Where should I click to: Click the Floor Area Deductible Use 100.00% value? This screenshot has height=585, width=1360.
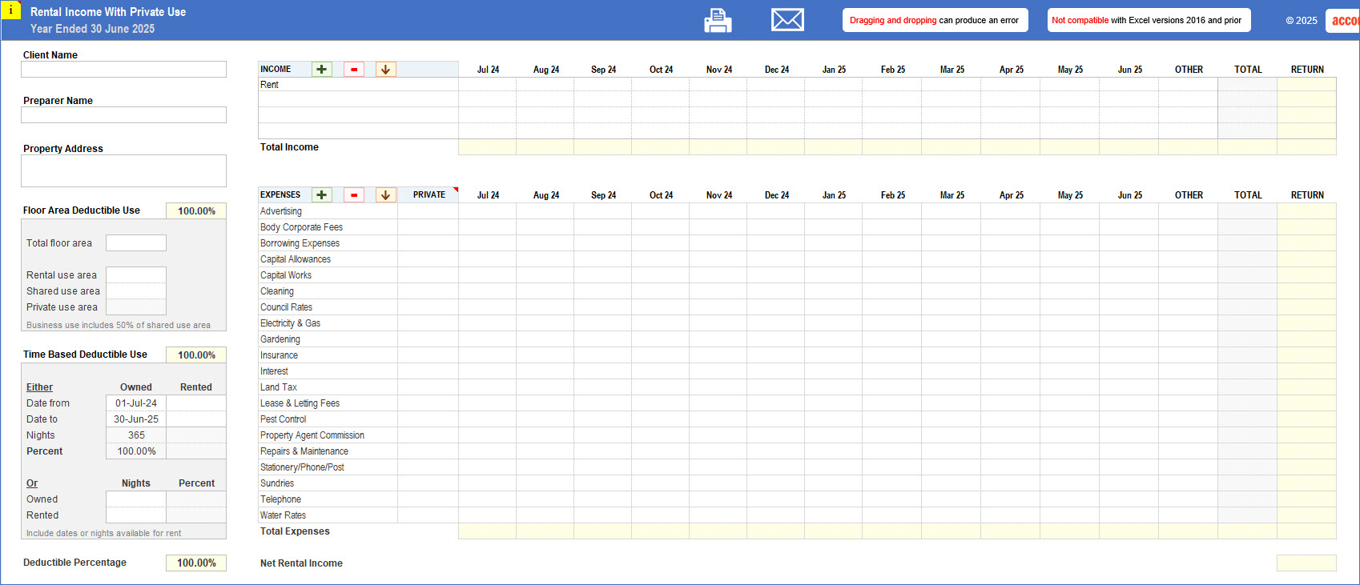click(x=196, y=211)
